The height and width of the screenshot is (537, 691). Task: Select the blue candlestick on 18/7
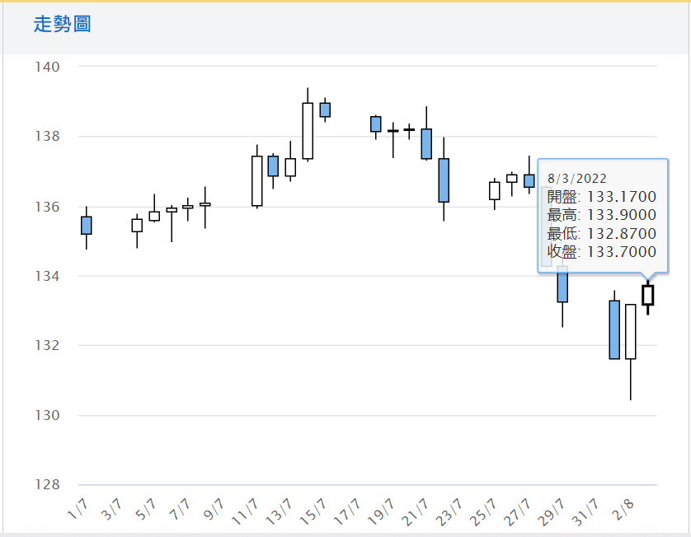[375, 124]
